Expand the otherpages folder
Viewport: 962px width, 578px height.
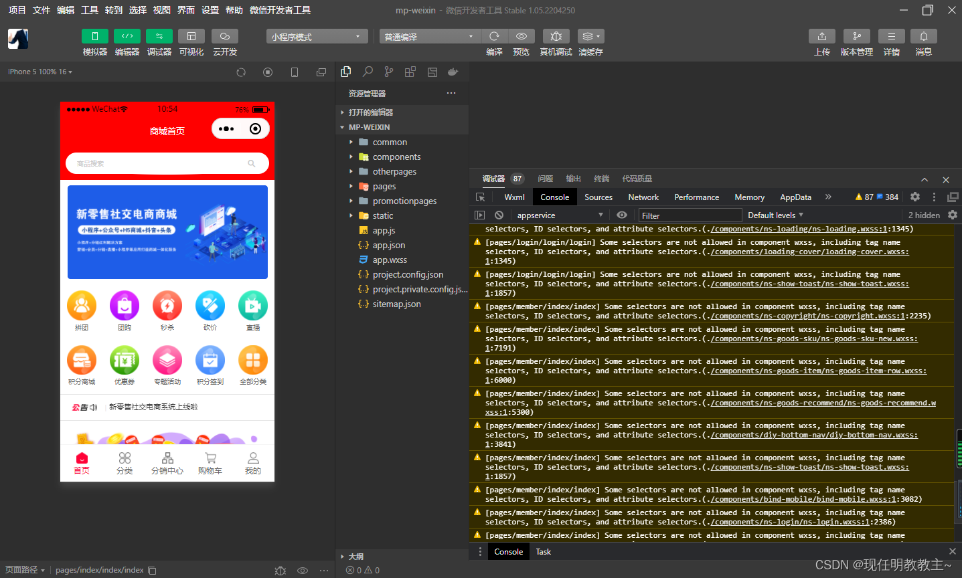(x=402, y=171)
